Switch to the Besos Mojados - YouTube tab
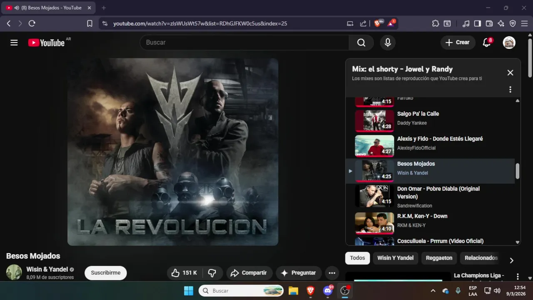 [x=49, y=8]
